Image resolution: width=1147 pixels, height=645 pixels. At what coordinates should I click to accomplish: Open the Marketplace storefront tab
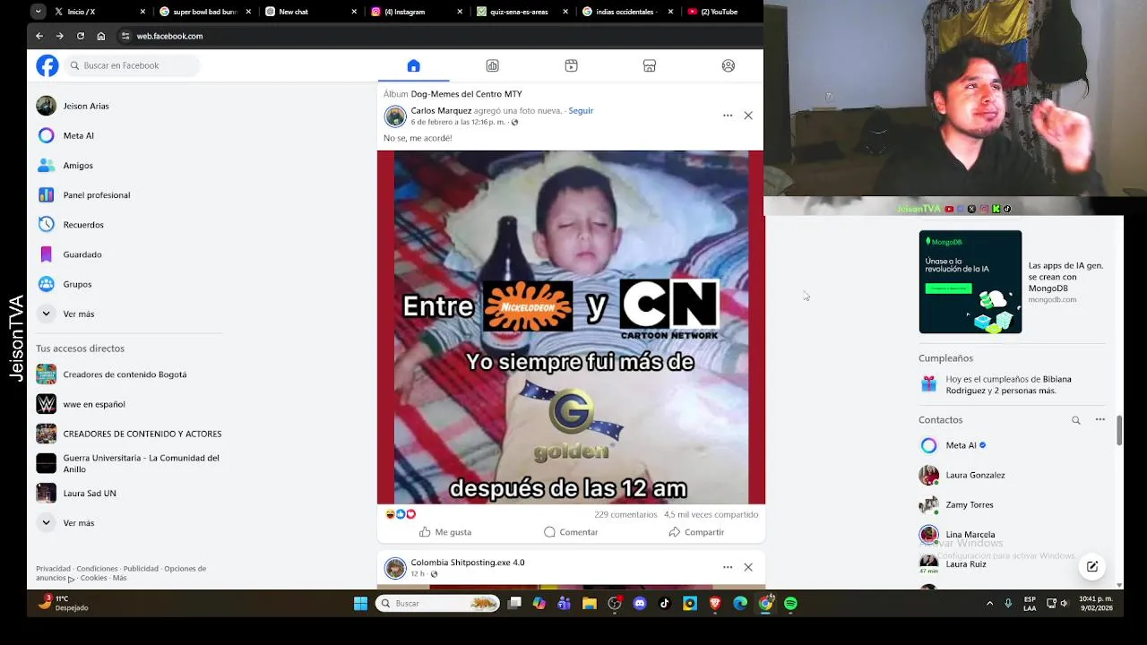tap(650, 65)
